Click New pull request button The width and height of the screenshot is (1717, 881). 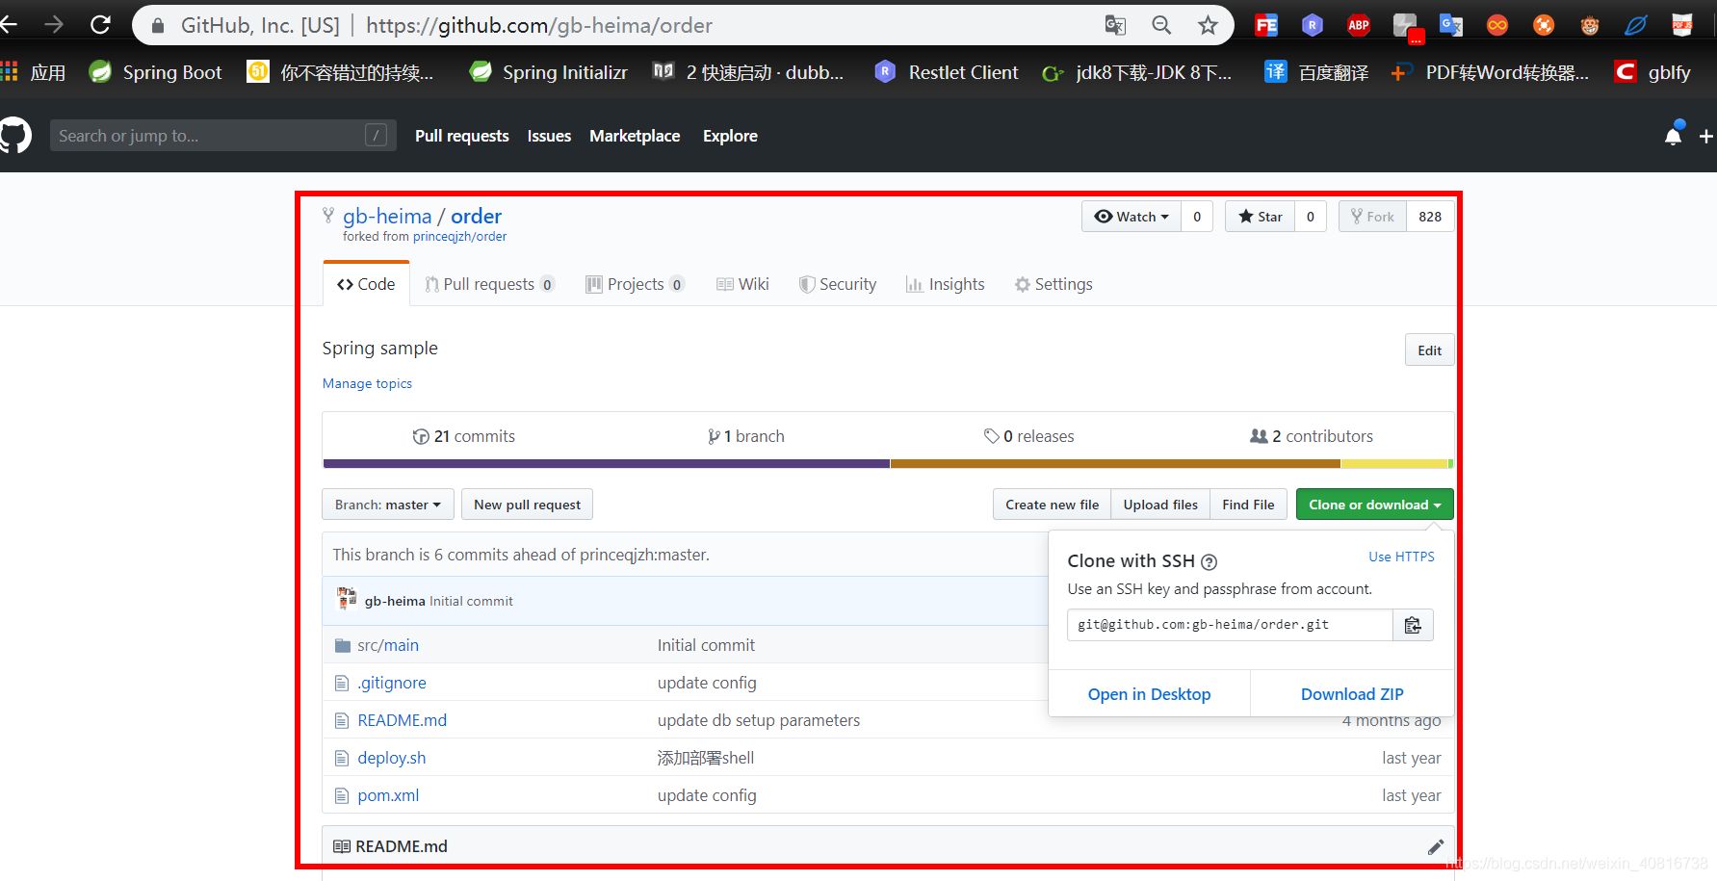(x=527, y=505)
